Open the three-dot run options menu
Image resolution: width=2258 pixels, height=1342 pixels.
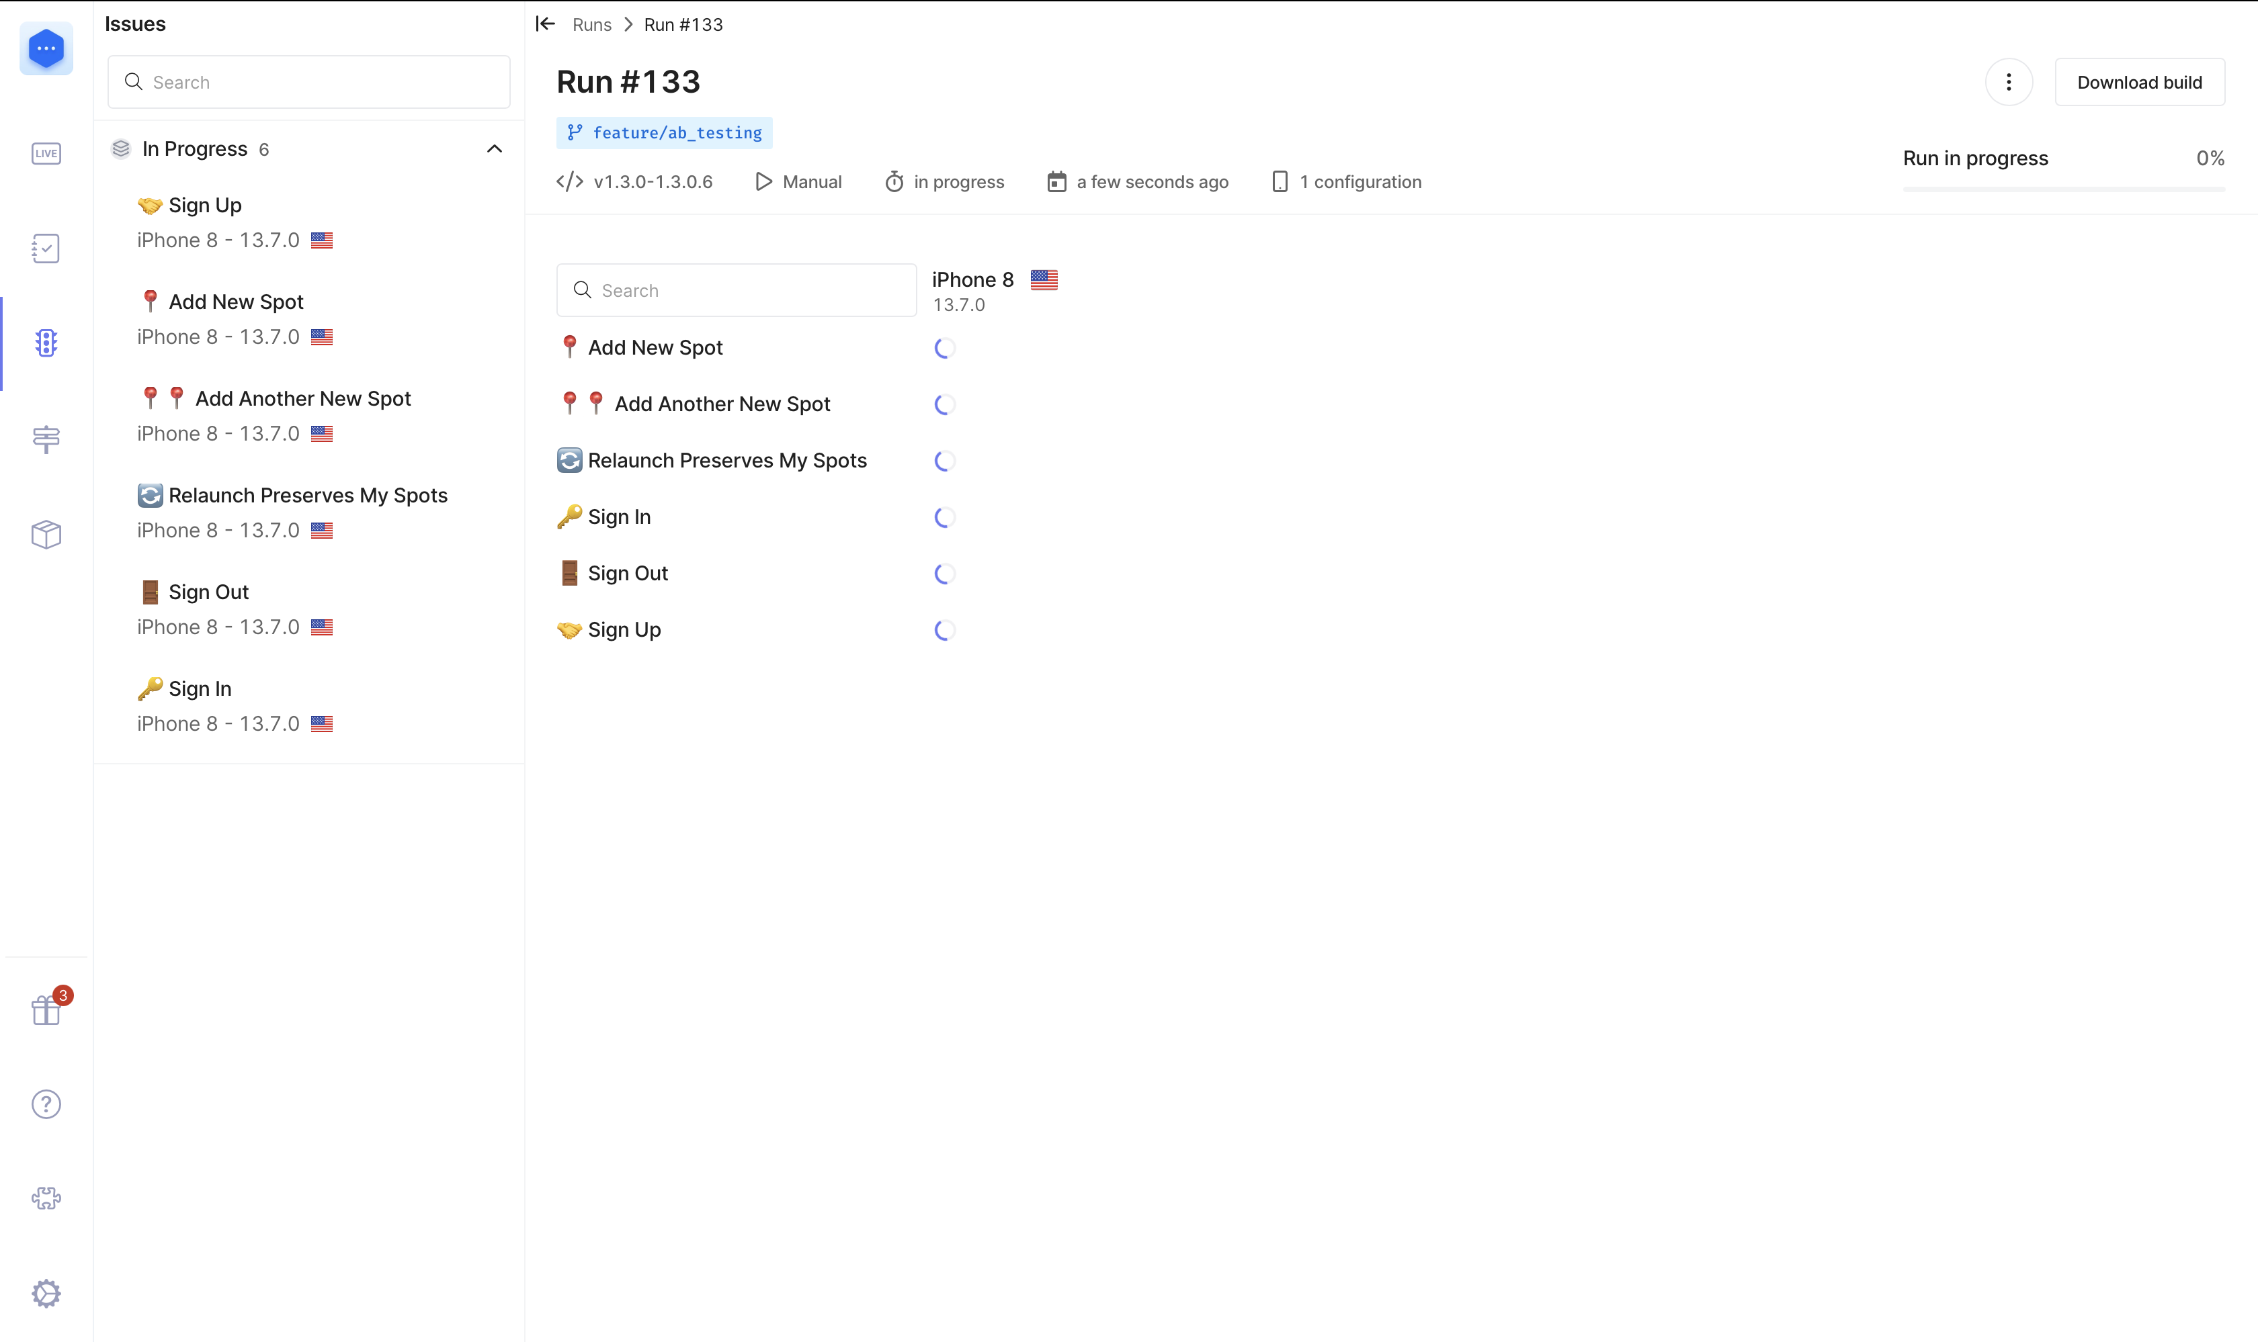click(2008, 83)
